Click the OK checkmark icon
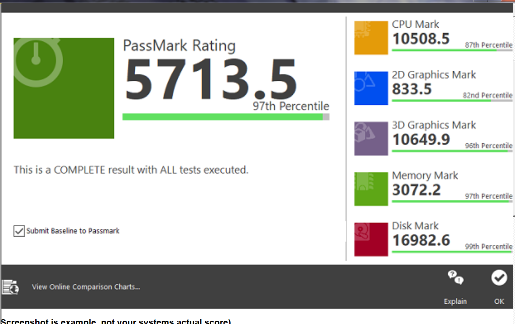The image size is (515, 324). point(499,278)
